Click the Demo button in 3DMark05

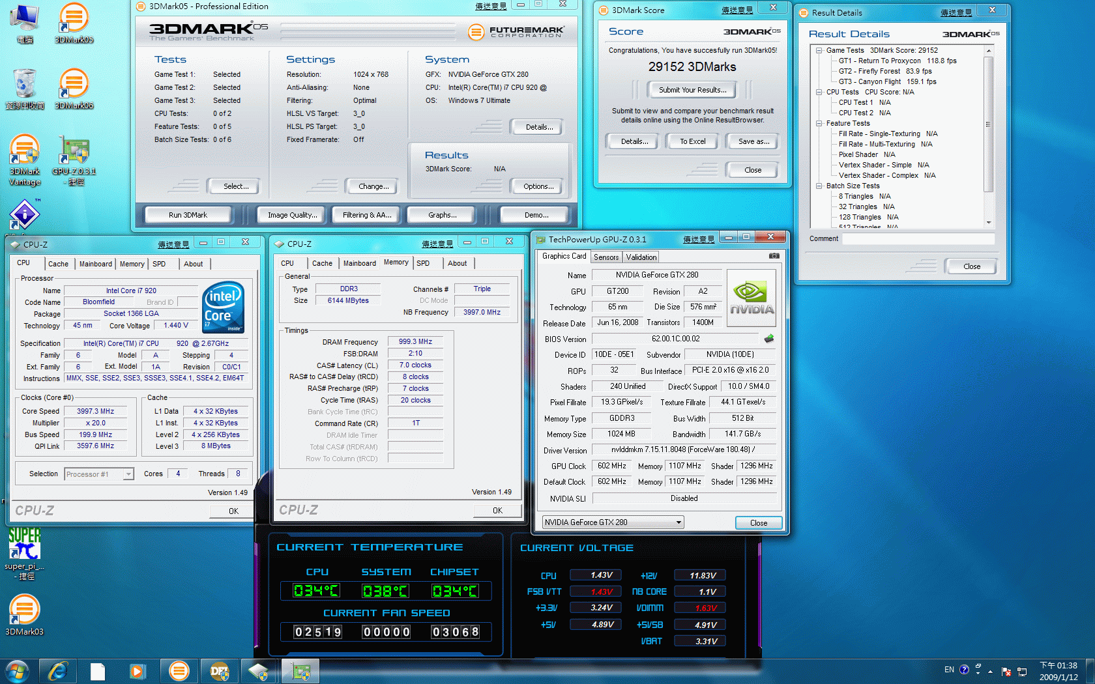coord(536,215)
